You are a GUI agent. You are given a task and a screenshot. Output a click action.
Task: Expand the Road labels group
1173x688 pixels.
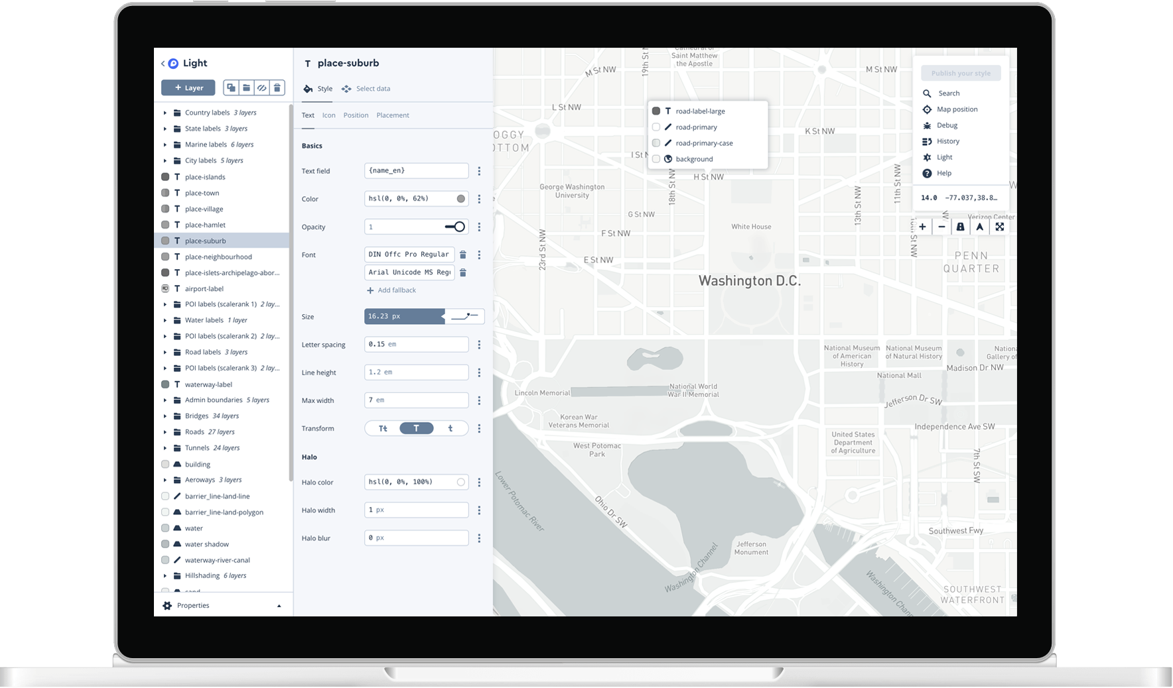[x=165, y=352]
